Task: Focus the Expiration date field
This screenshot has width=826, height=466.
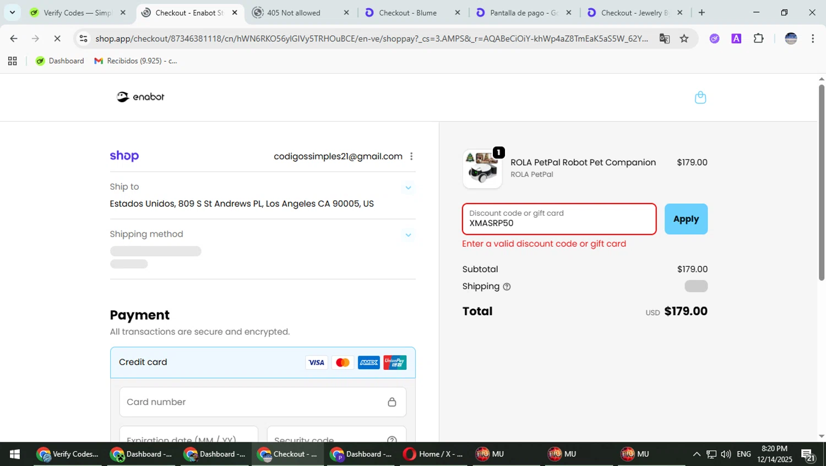Action: 188,434
